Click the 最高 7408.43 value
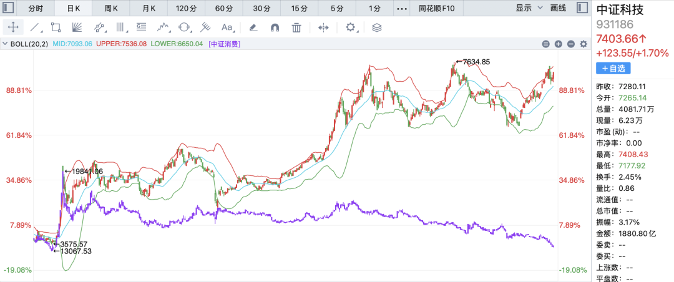674x282 pixels. [x=633, y=154]
